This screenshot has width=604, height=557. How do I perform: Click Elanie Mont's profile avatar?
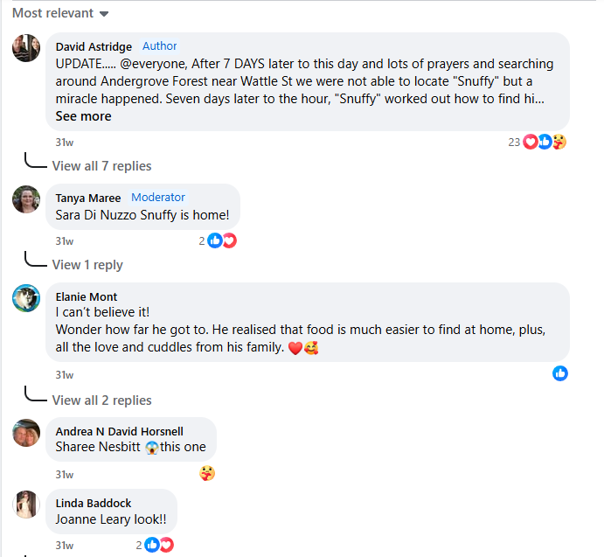[x=26, y=298]
